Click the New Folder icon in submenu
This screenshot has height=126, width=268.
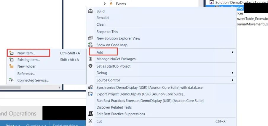point(12,66)
